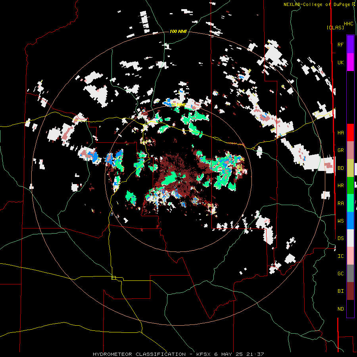The width and height of the screenshot is (357, 357).
Task: Click the BI brown legend swatch
Action: coord(350,291)
